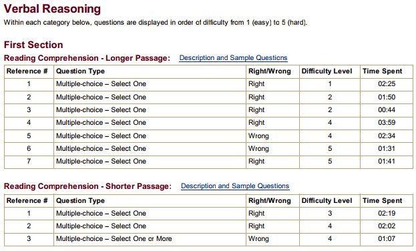Open Longer Passage Description and Sample Questions link

[x=233, y=58]
